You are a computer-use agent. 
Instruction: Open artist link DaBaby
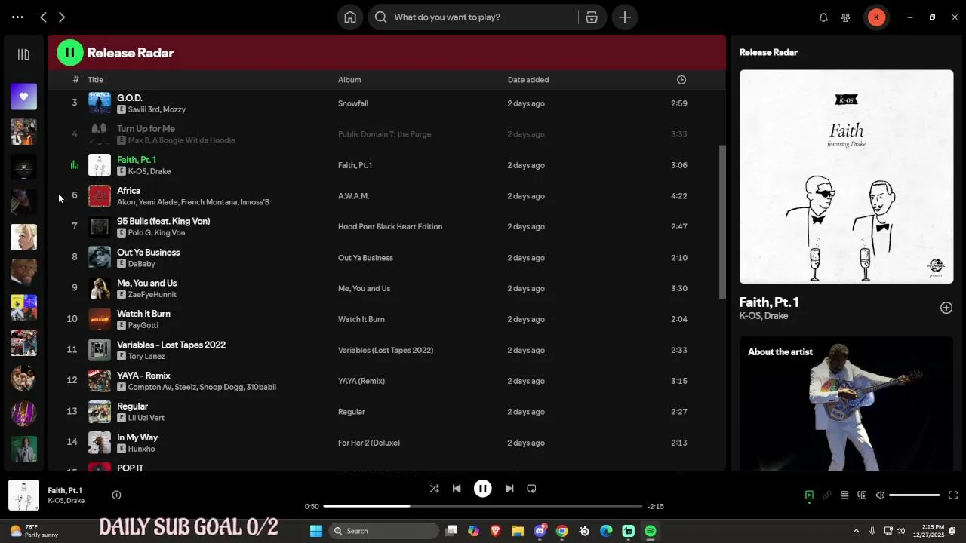click(142, 264)
